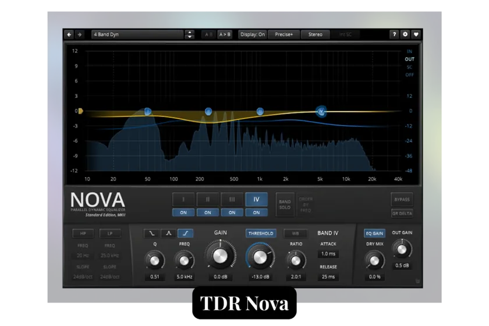Enable the HP filter

click(x=83, y=233)
